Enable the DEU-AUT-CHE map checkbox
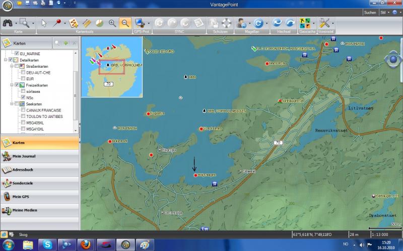Viewport: 403px width, 251px height. (23, 72)
